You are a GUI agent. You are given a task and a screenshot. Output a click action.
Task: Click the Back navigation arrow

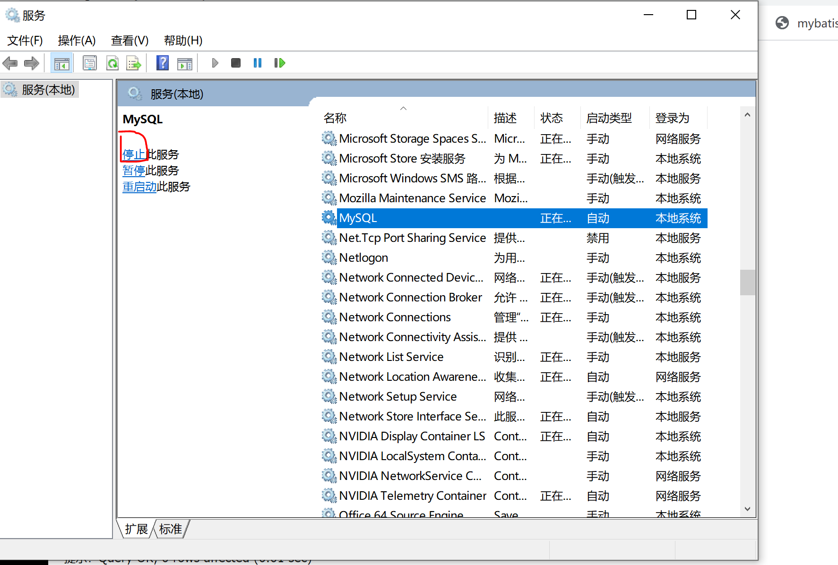pos(10,63)
